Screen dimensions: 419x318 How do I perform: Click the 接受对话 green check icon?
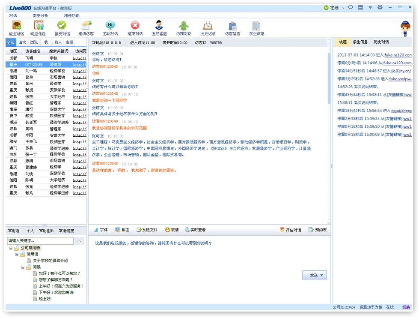tap(62, 26)
